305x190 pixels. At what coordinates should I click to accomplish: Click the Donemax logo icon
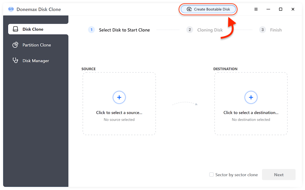(x=11, y=9)
